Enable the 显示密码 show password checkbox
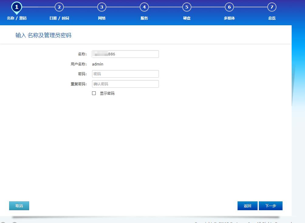Viewport: 305px width, 223px height. 94,93
